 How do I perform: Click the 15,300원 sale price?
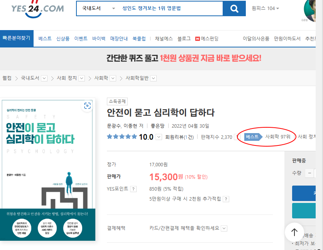(x=166, y=177)
